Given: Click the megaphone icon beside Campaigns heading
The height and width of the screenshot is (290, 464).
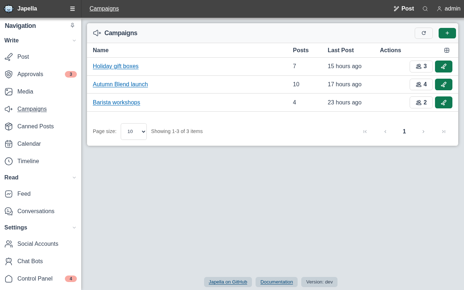Looking at the screenshot, I should click(x=97, y=33).
